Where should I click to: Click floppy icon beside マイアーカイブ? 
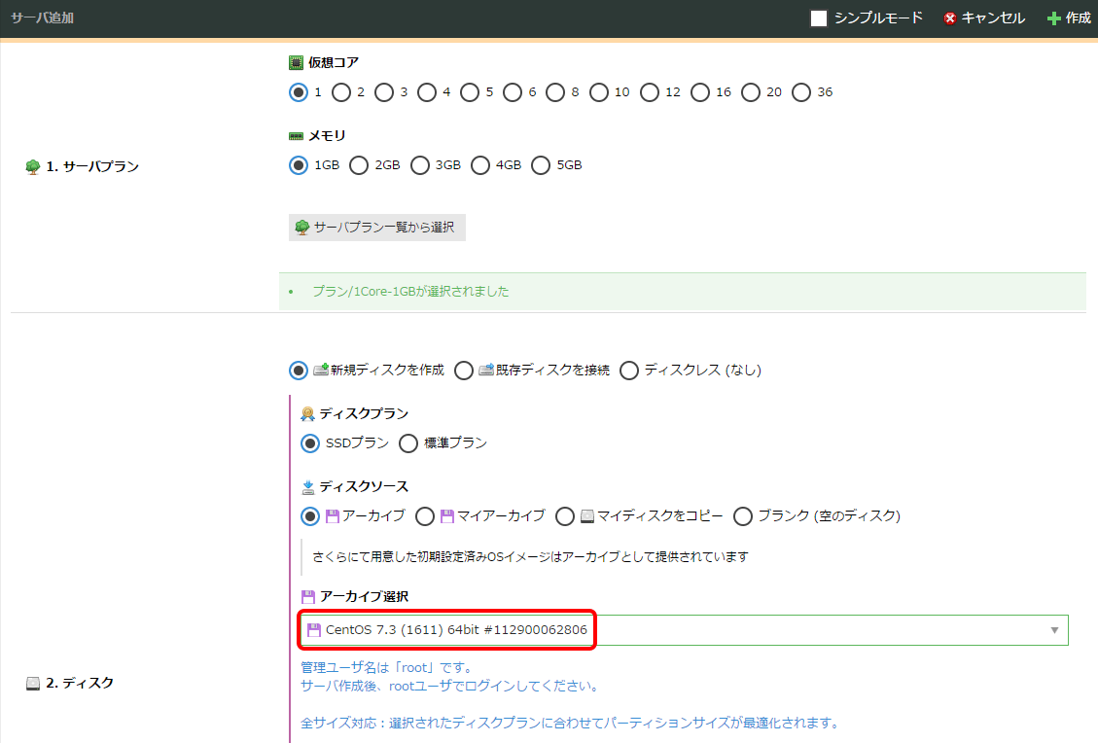tap(446, 516)
